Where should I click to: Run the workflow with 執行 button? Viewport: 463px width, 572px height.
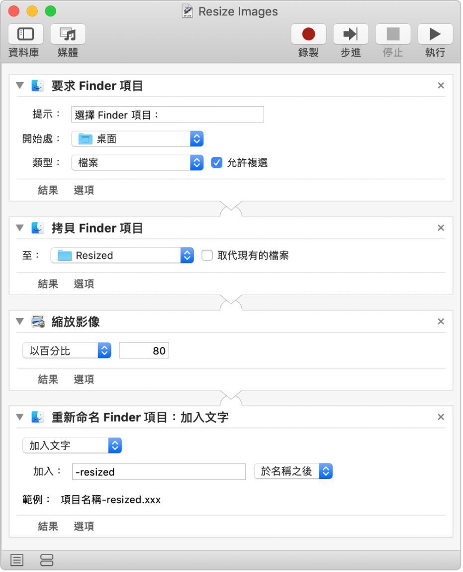tap(435, 34)
